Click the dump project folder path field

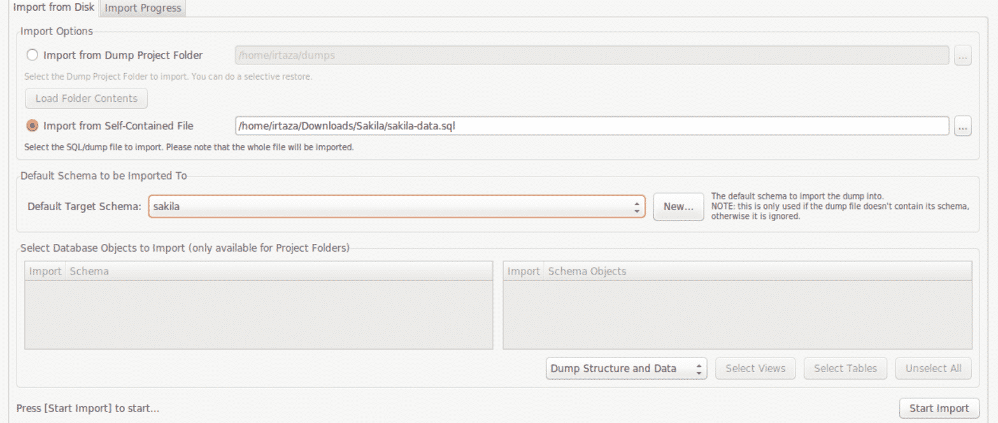(592, 55)
